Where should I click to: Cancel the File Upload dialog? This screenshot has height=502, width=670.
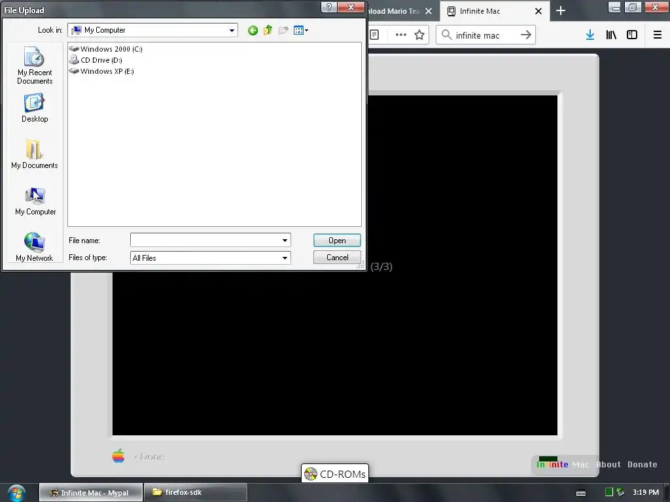coord(337,258)
